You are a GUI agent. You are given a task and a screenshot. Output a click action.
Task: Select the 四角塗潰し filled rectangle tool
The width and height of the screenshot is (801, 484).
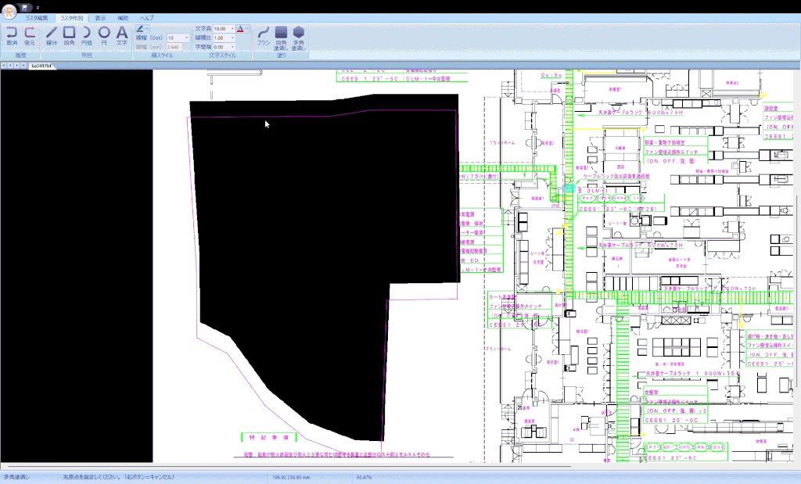click(x=281, y=38)
